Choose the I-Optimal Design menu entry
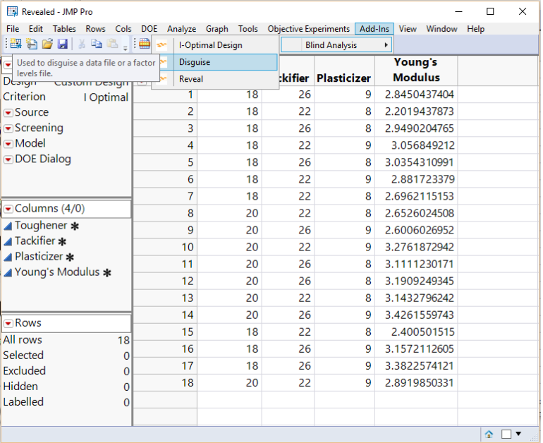543x443 pixels. pos(215,45)
